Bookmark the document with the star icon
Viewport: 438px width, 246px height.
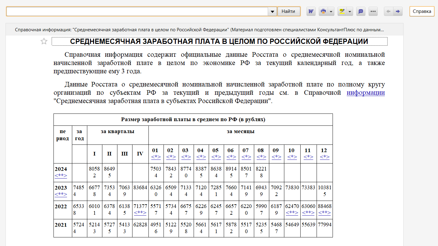pos(44,41)
